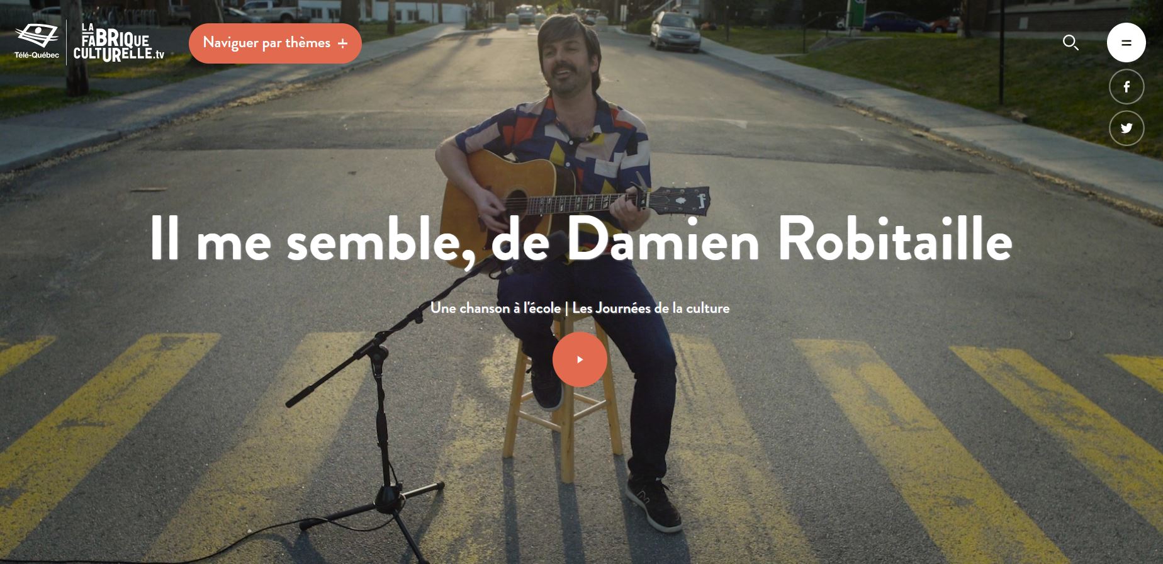The width and height of the screenshot is (1163, 564).
Task: Click the word Robitaille in the headline
Action: click(x=895, y=239)
